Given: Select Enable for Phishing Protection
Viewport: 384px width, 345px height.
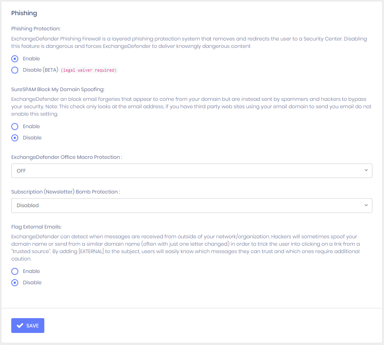Looking at the screenshot, I should point(14,58).
